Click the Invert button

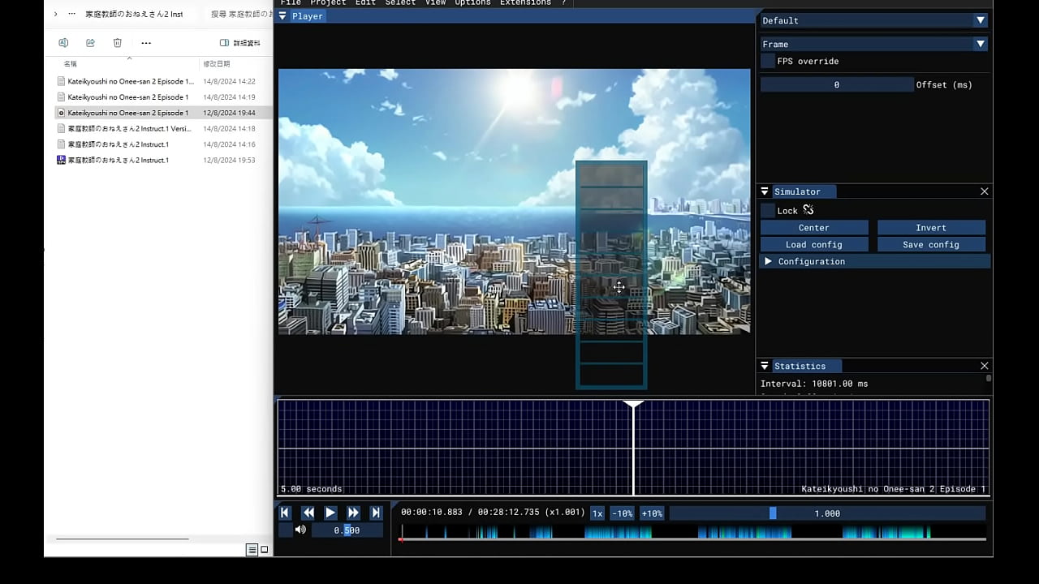pyautogui.click(x=931, y=228)
